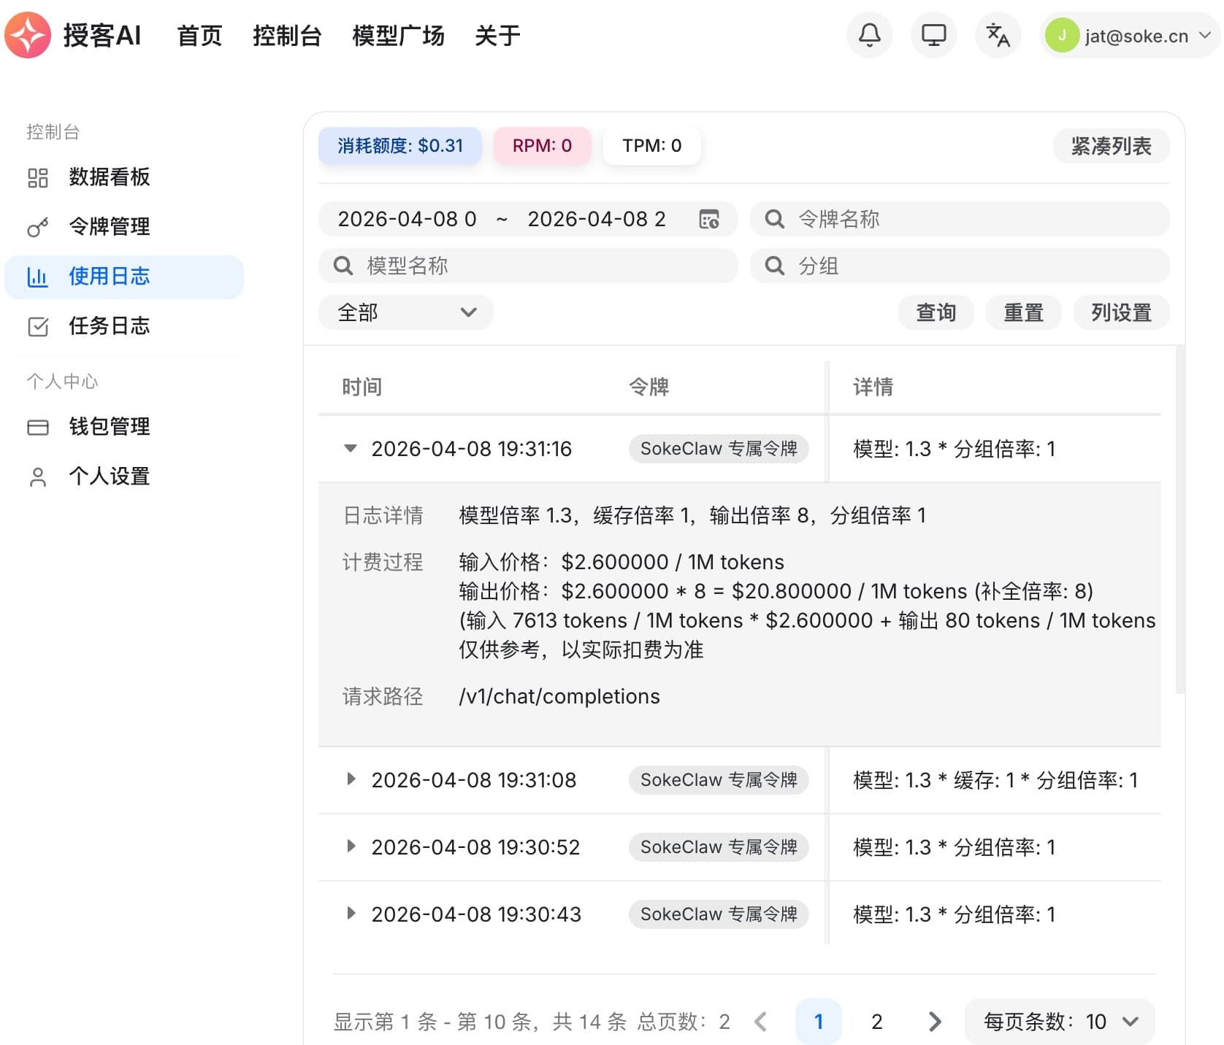
Task: Open 钱包管理 with the wallet icon
Action: coord(38,427)
